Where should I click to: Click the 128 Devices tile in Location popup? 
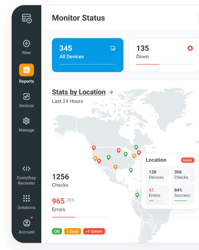coord(157,175)
